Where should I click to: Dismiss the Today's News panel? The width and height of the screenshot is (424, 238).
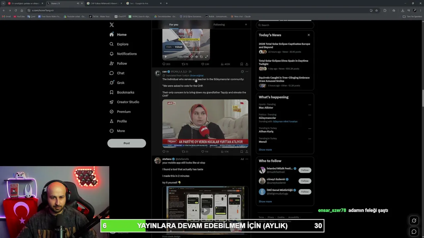308,35
